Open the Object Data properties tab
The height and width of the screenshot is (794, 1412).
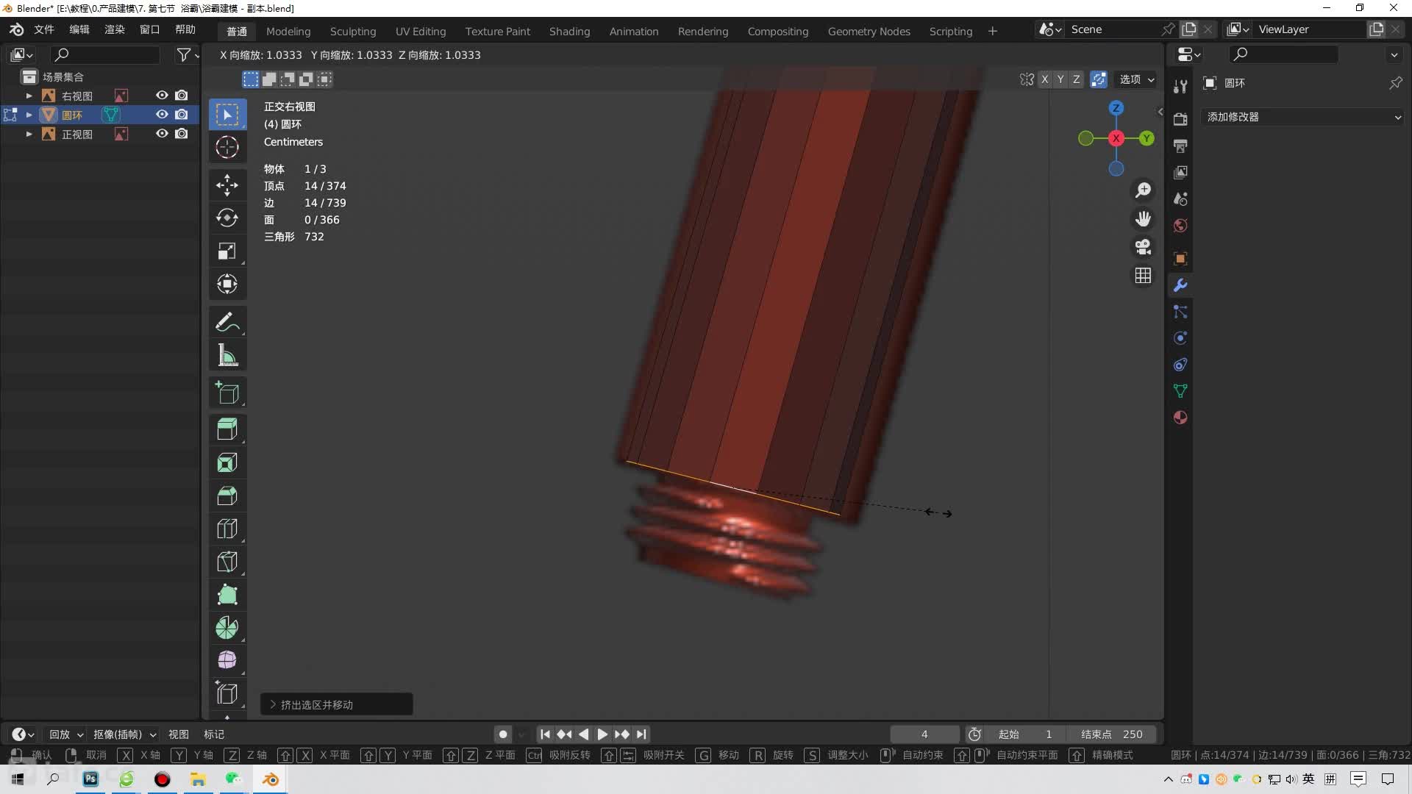(1180, 391)
